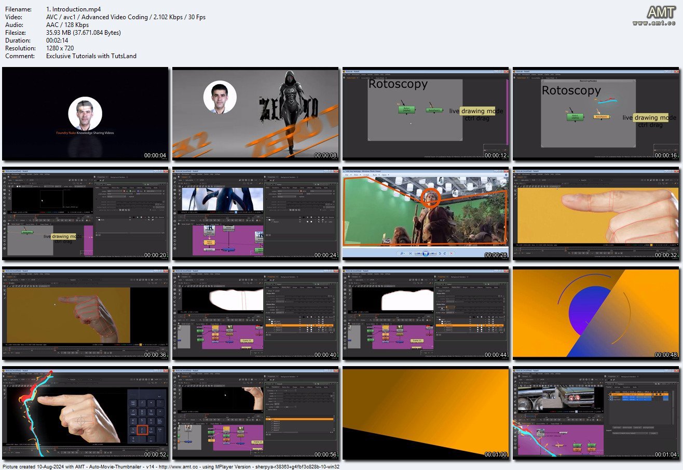Viewport: 683px width, 470px height.
Task: Select the finger roto frame at 00:00:32
Action: pyautogui.click(x=596, y=213)
